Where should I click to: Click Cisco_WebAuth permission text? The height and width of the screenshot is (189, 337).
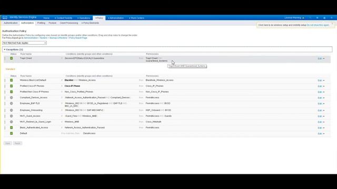click(x=153, y=122)
